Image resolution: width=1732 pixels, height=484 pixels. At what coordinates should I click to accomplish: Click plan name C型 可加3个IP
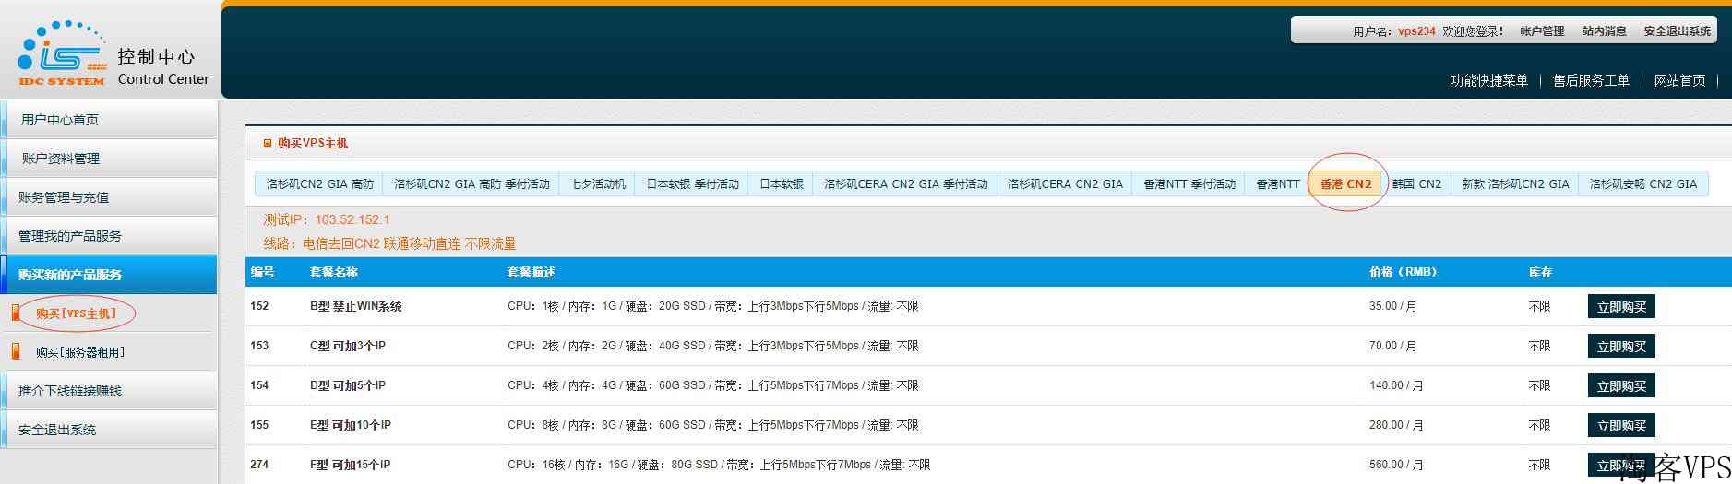(x=348, y=346)
